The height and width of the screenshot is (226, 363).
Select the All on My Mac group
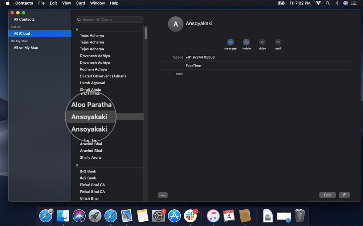(x=25, y=47)
